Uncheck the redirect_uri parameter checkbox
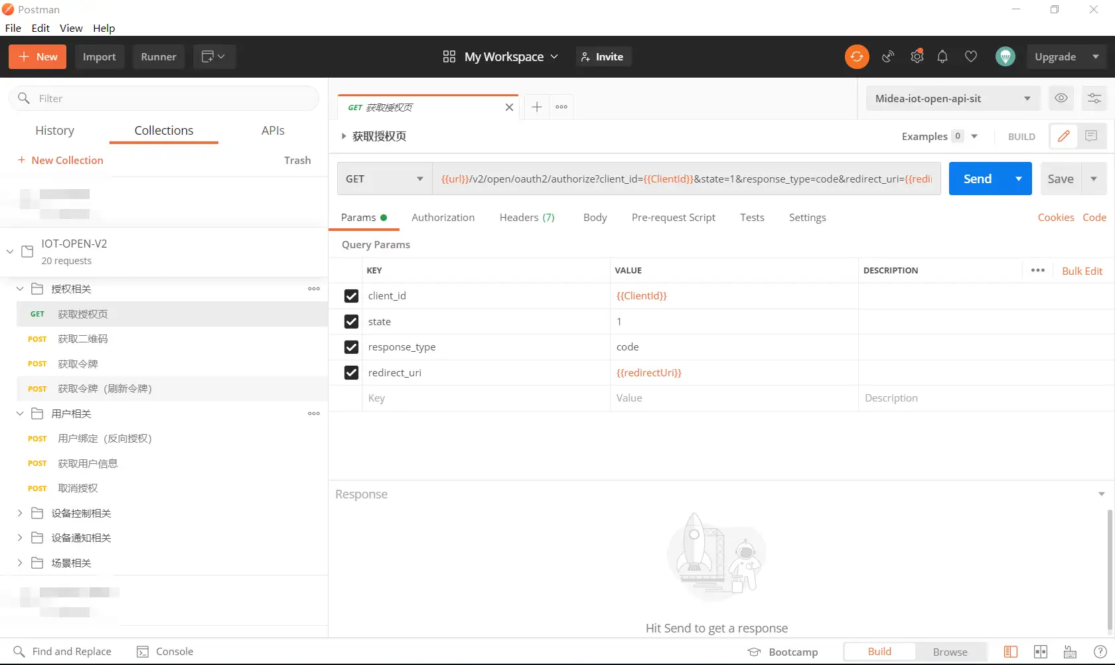The width and height of the screenshot is (1115, 665). tap(351, 373)
